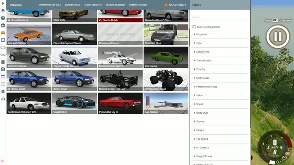294x165 pixels.
Task: Expand the Source filter
Action: pyautogui.click(x=220, y=121)
